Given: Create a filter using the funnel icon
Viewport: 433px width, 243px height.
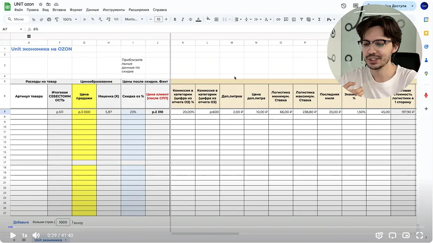Looking at the screenshot, I should pyautogui.click(x=301, y=19).
